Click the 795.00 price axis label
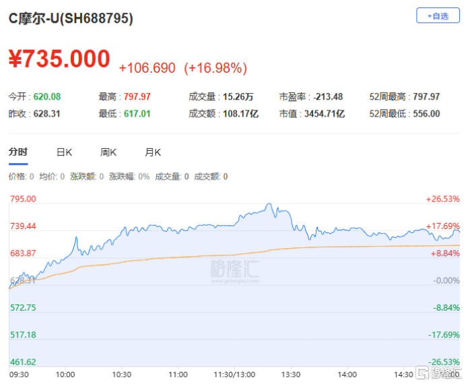 [x=22, y=199]
